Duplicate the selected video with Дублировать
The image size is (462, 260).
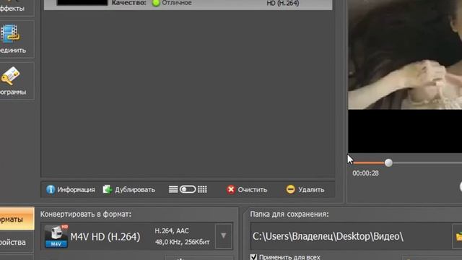pos(128,189)
